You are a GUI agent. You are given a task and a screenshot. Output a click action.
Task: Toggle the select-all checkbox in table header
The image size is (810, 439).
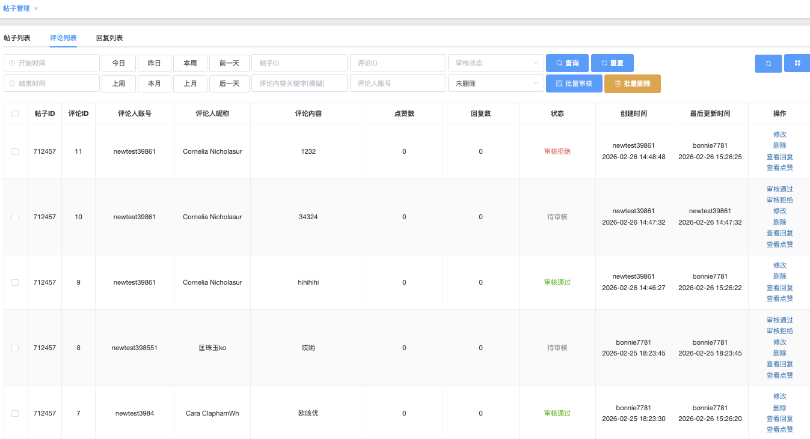[15, 114]
